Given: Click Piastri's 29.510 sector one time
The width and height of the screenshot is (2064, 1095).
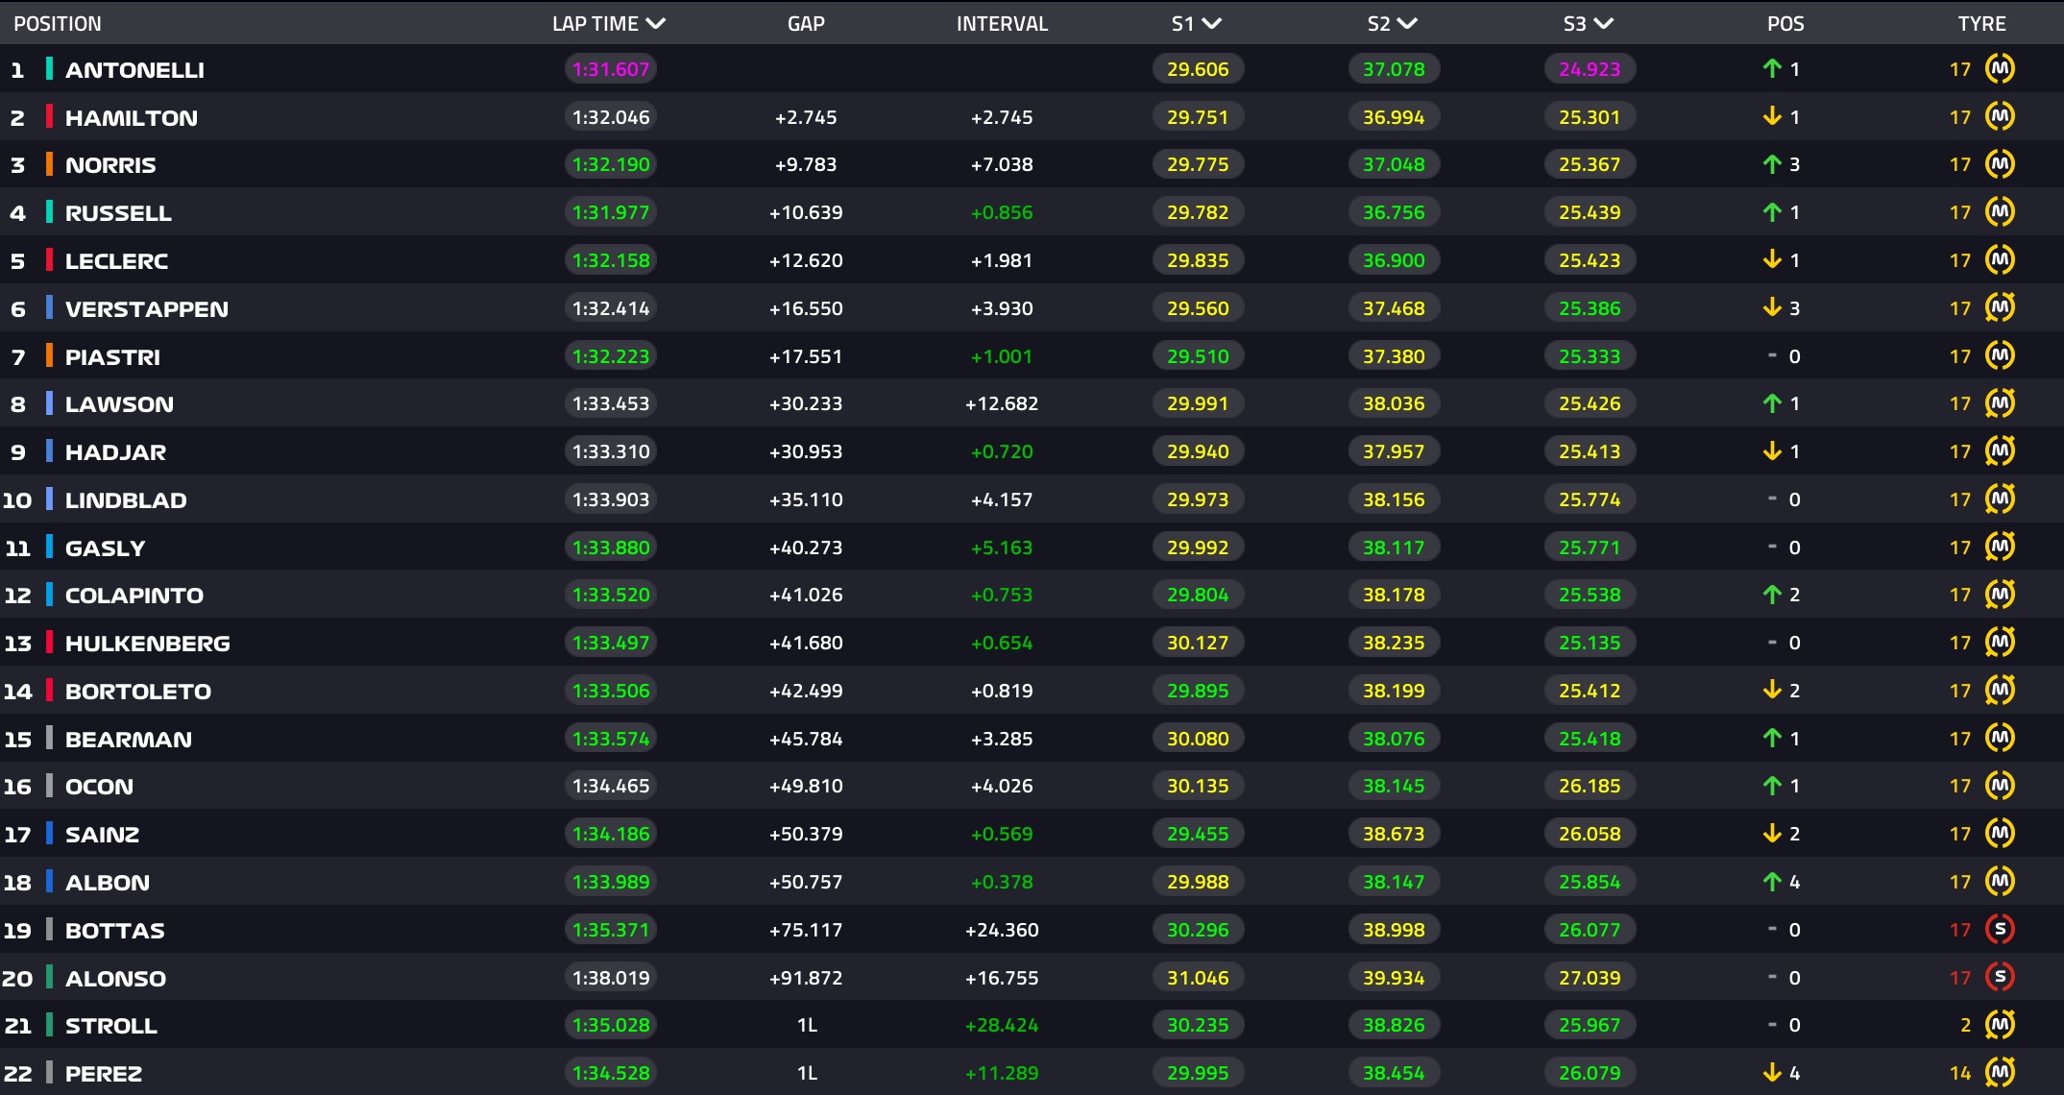Looking at the screenshot, I should pos(1198,356).
